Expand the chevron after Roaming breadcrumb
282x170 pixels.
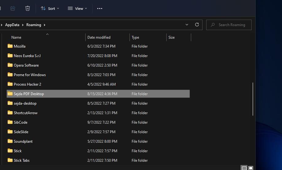45,25
